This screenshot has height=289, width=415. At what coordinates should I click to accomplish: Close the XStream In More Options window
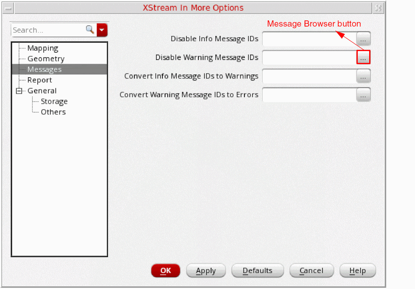[x=378, y=8]
